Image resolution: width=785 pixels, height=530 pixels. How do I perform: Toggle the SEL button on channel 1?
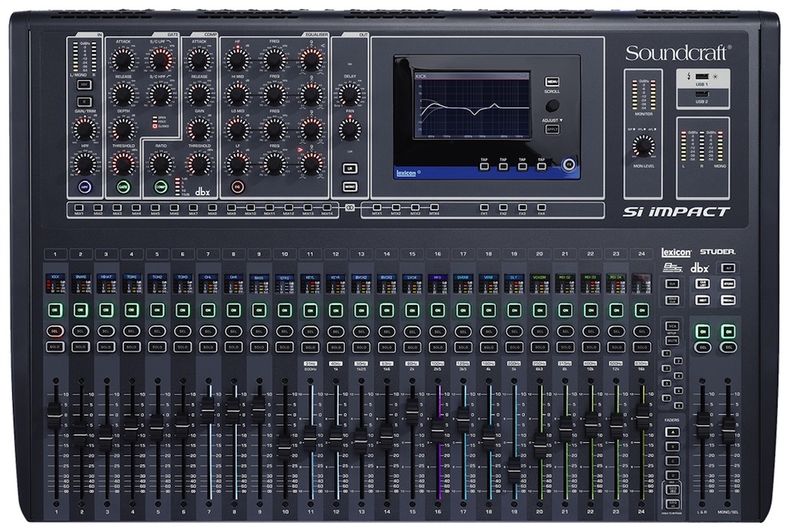(55, 331)
